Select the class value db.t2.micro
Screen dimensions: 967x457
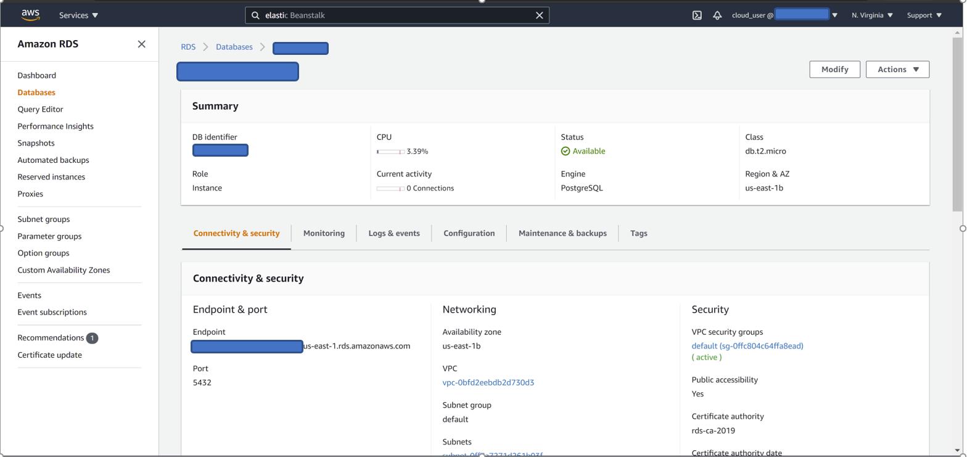coord(765,151)
